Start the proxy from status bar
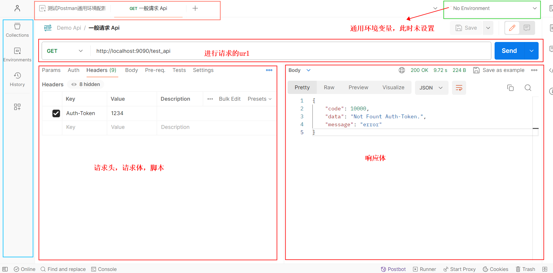 (459, 269)
